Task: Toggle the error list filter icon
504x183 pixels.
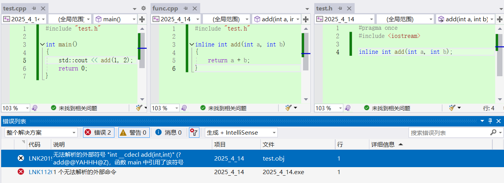Action: pos(194,133)
